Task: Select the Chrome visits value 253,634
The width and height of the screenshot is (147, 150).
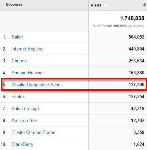Action: tap(136, 61)
